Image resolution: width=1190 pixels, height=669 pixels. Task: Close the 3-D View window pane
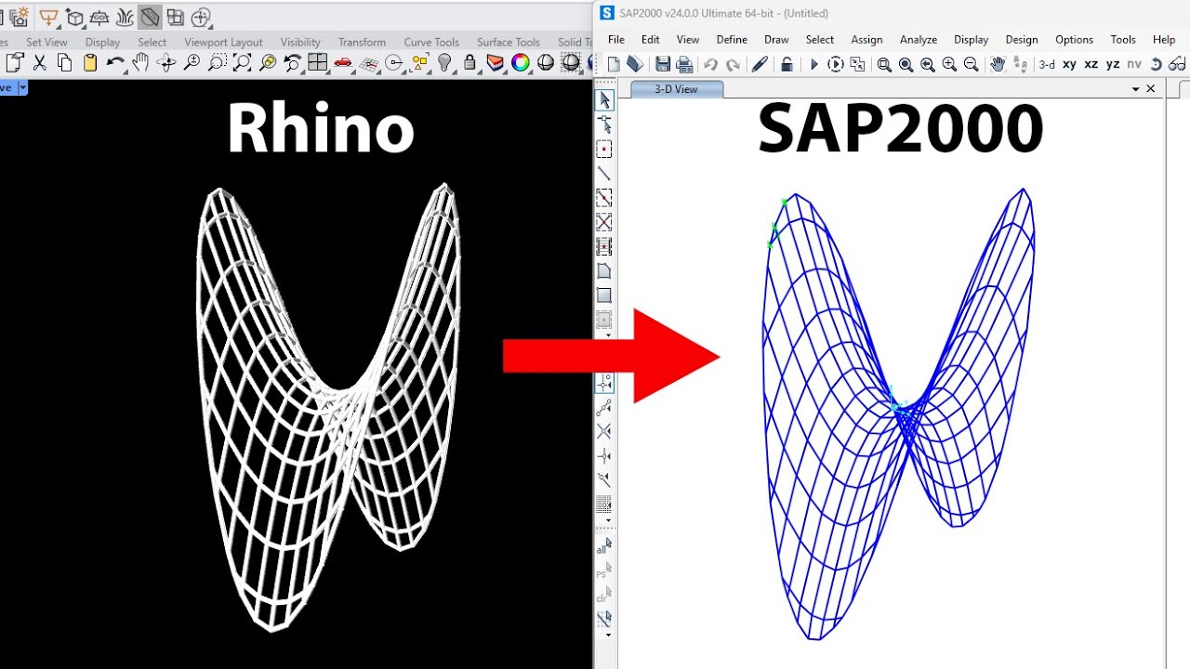coord(1151,89)
